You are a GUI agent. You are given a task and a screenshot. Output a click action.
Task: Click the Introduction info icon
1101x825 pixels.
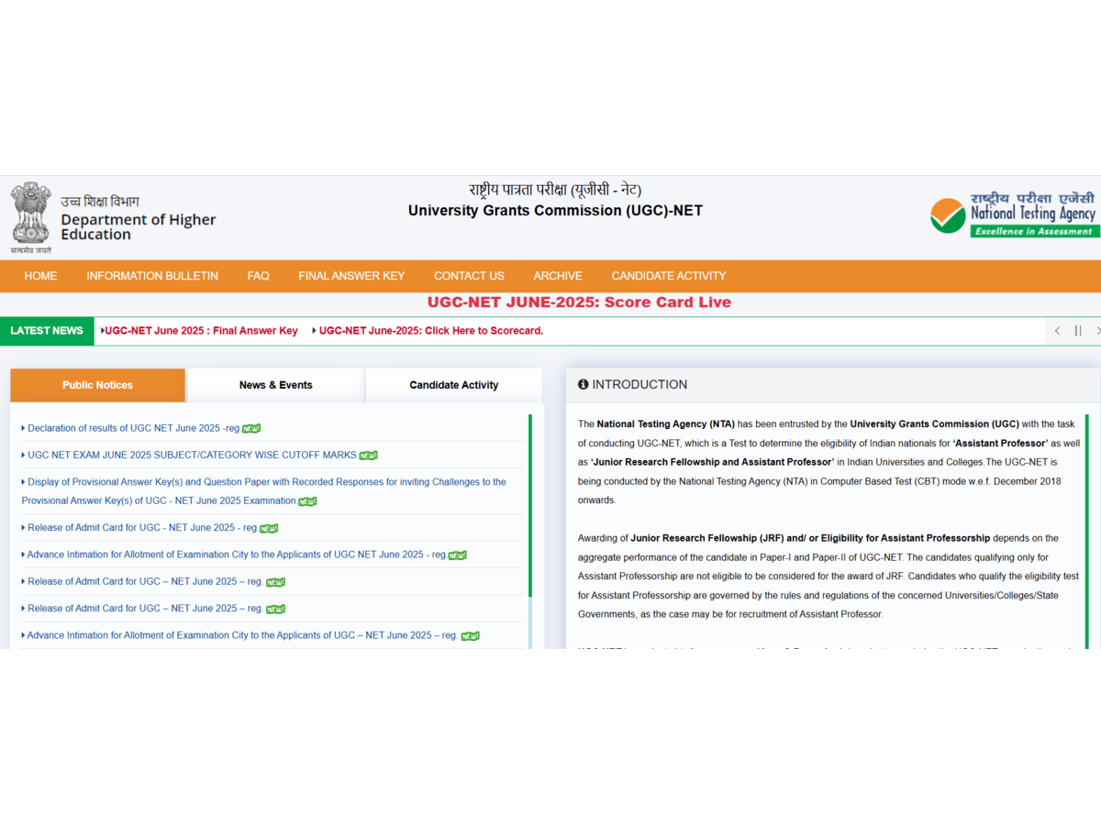tap(583, 385)
